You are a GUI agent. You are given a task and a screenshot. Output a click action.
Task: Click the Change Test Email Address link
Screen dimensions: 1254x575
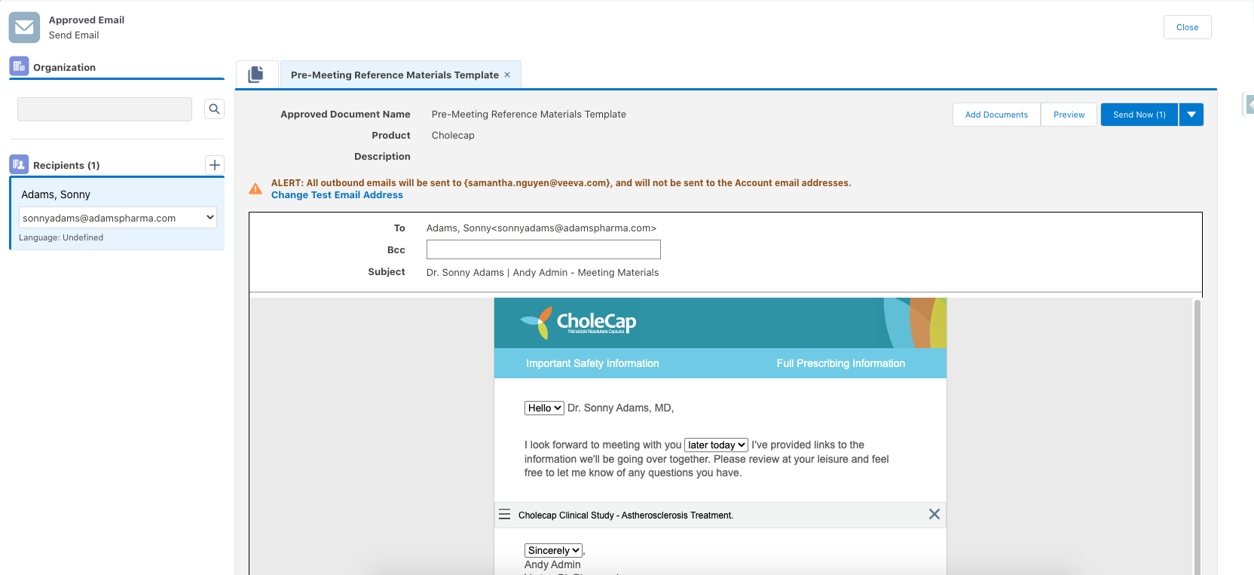337,195
